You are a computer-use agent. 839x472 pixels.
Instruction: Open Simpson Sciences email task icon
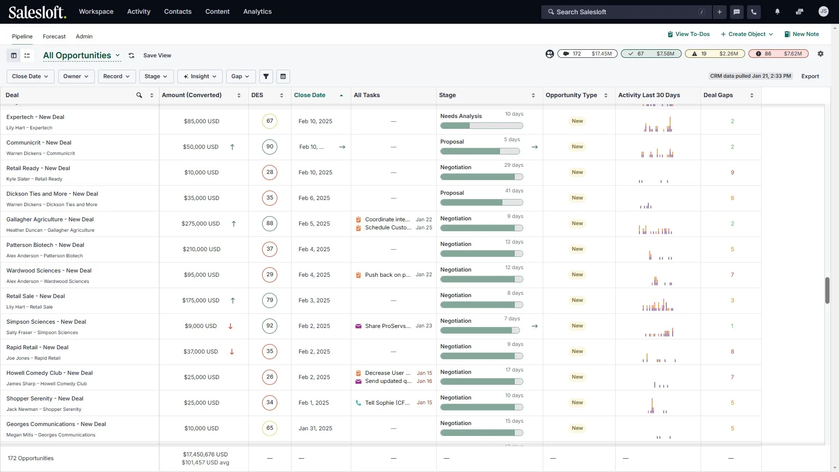click(x=358, y=326)
